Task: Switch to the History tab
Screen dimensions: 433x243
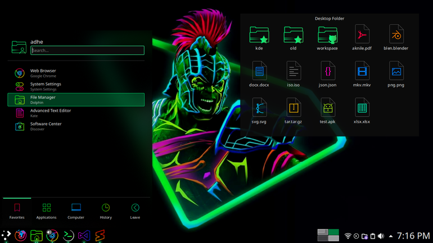Action: pyautogui.click(x=106, y=212)
